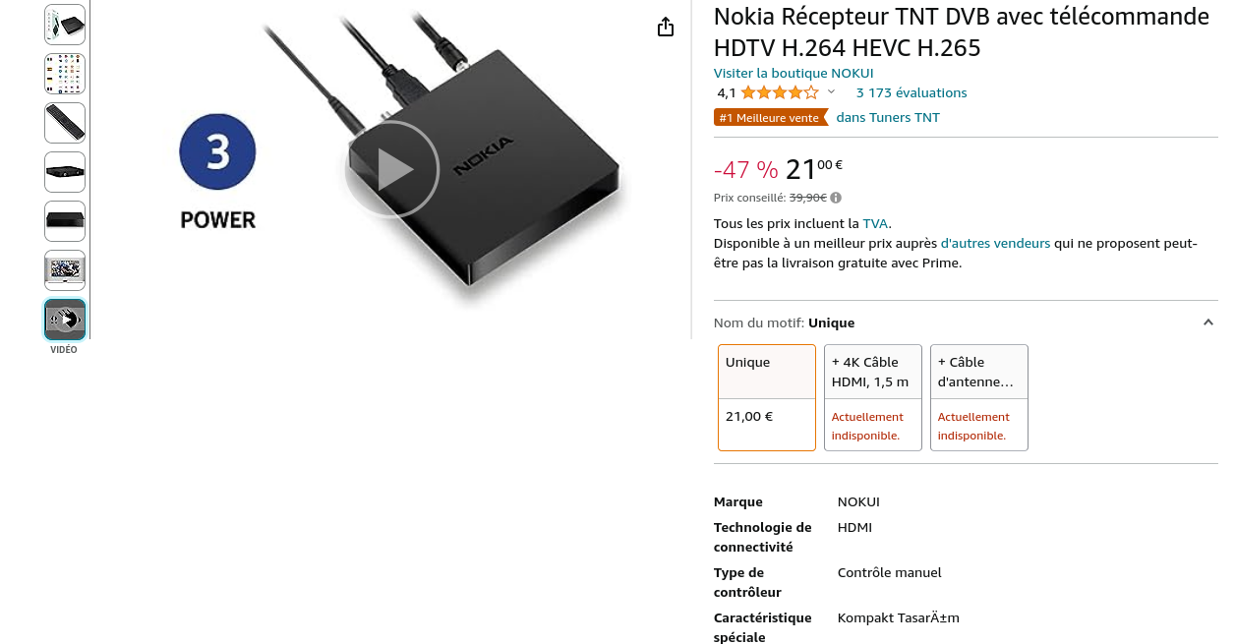Select the Câble d'antenne variant
The image size is (1235, 644).
pyautogui.click(x=979, y=397)
